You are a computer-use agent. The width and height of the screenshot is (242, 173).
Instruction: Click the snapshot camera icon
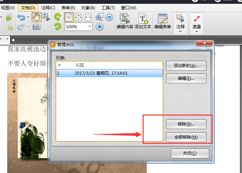(x=37, y=27)
